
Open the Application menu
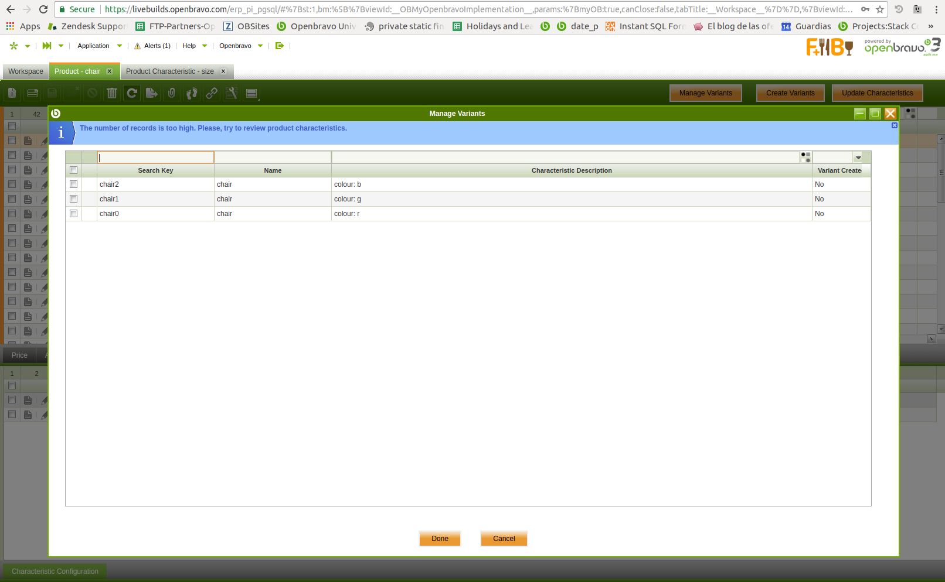(93, 46)
